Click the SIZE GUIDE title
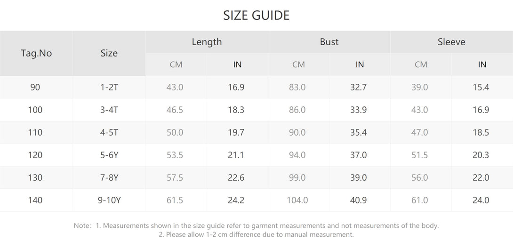513x249 pixels. 256,15
